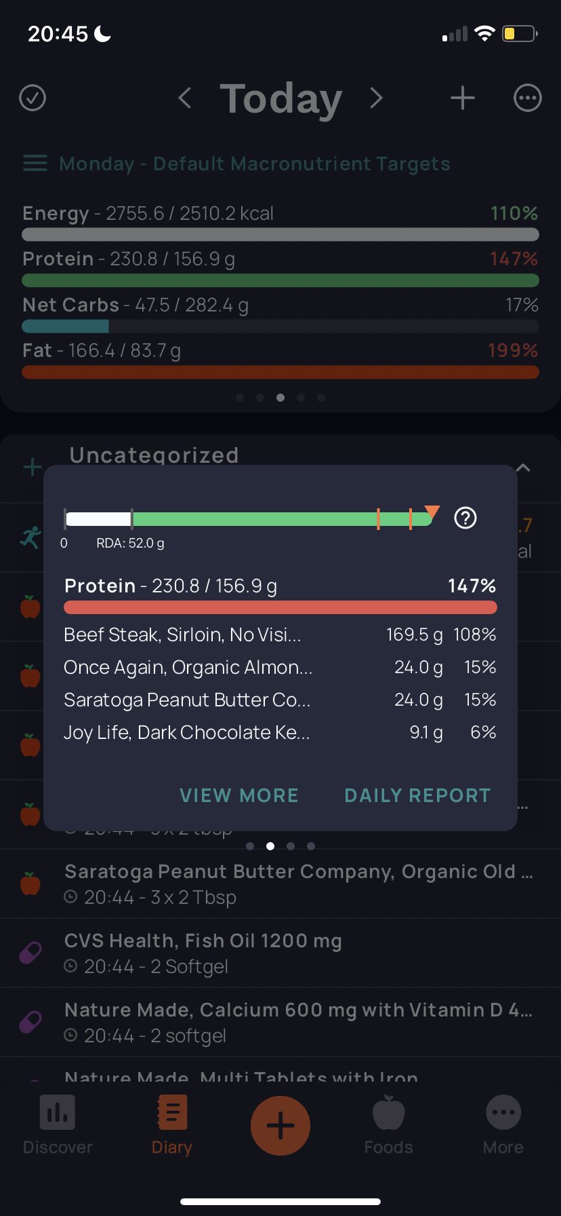Open the three-dot options menu icon
Image resolution: width=561 pixels, height=1216 pixels.
click(x=528, y=98)
